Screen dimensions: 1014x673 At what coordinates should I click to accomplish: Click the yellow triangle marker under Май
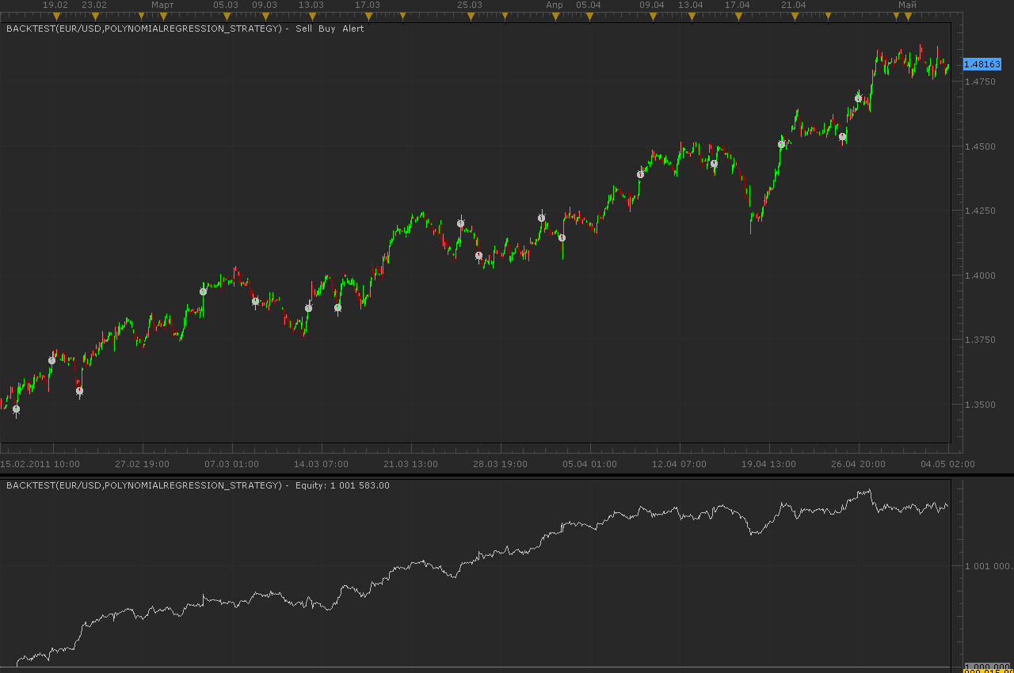(x=908, y=16)
